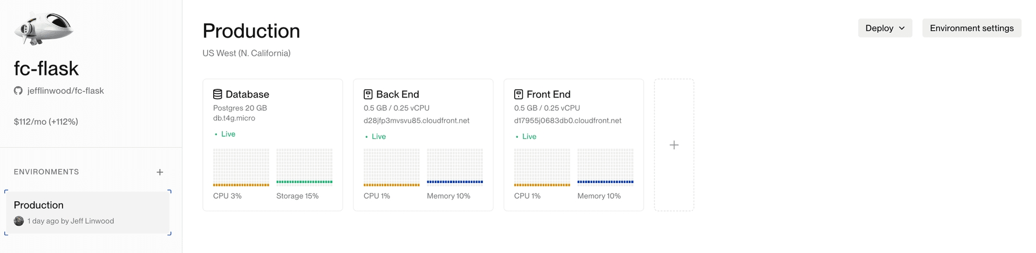
Task: Click the Front End CPU 1% chart
Action: click(x=542, y=167)
